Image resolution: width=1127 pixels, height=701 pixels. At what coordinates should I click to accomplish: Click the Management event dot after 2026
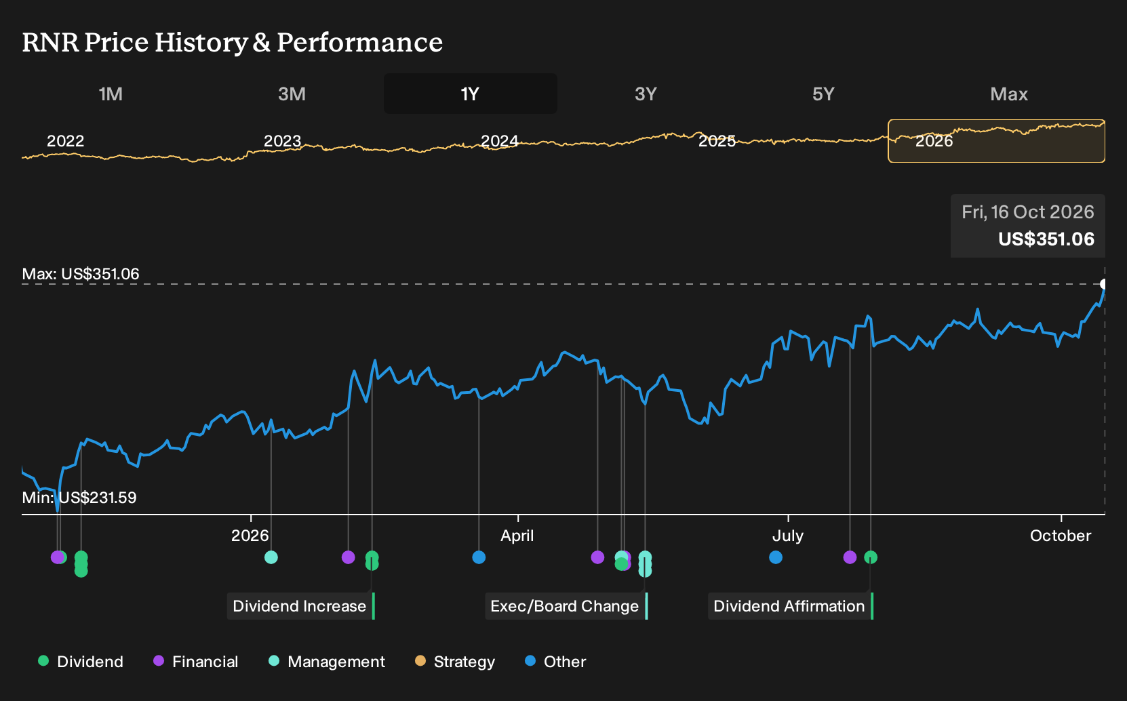tap(271, 557)
